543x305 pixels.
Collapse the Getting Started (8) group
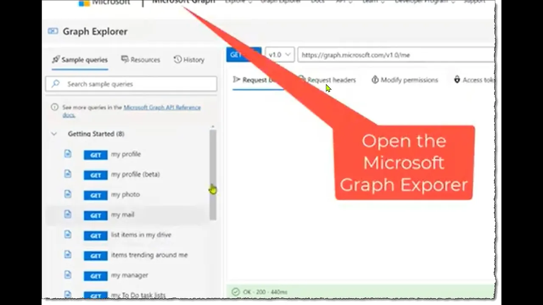[54, 134]
